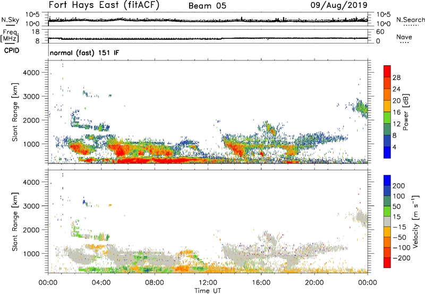425x294 pixels.
Task: Click the velocity colorbar blue segment above 200
Action: [x=387, y=180]
